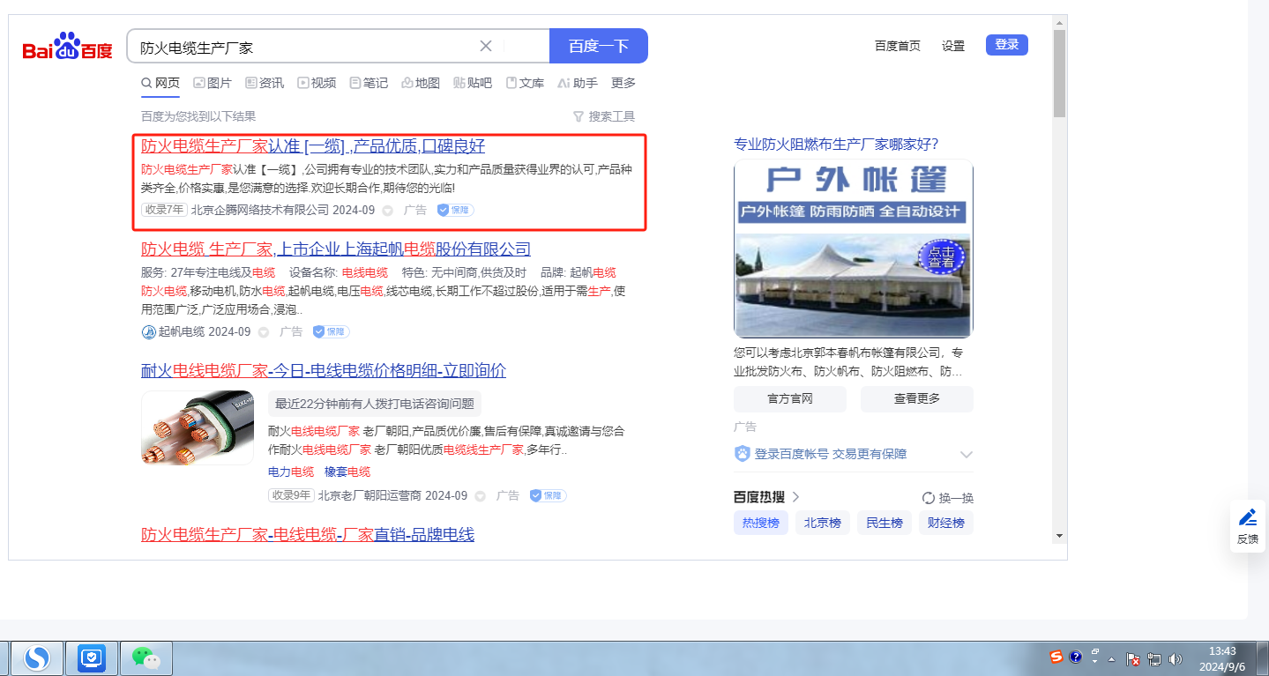Image resolution: width=1269 pixels, height=676 pixels.
Task: Click the 登录 login button
Action: (1007, 45)
